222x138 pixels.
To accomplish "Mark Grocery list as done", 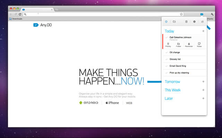I will (166, 59).
